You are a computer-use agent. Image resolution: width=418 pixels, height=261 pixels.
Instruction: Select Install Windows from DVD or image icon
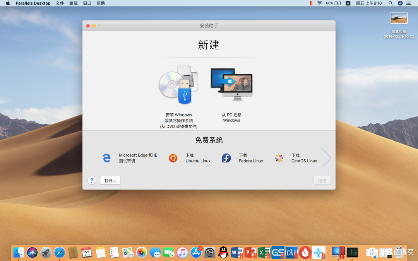tap(178, 85)
